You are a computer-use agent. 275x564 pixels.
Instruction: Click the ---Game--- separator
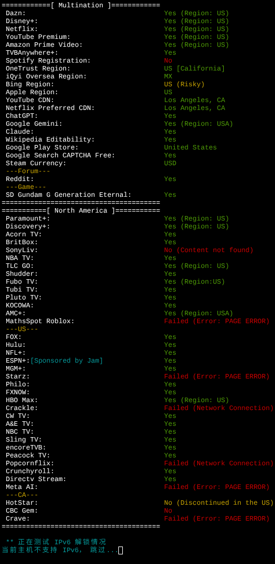pyautogui.click(x=26, y=187)
